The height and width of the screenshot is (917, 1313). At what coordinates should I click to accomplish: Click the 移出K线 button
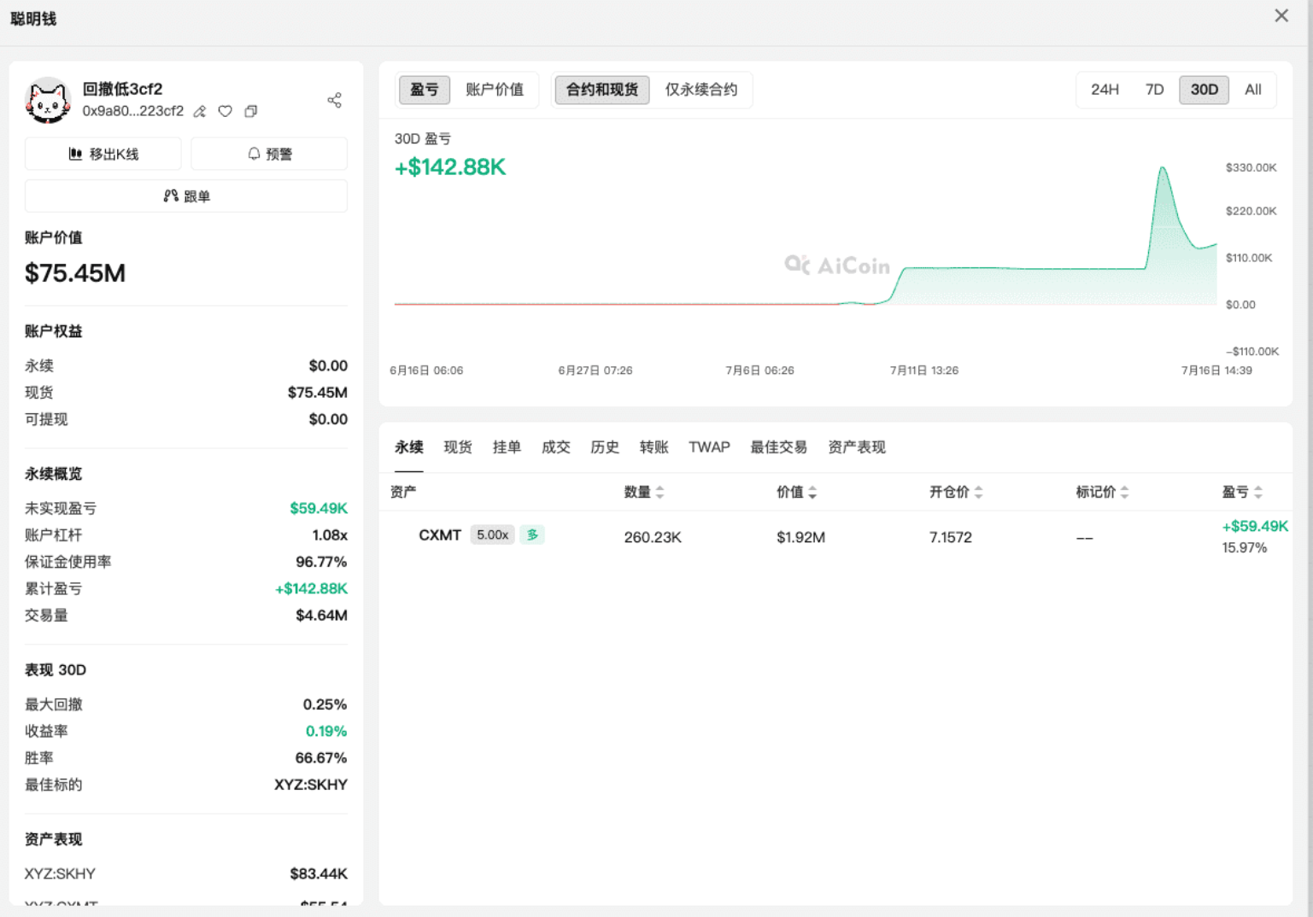pos(103,154)
